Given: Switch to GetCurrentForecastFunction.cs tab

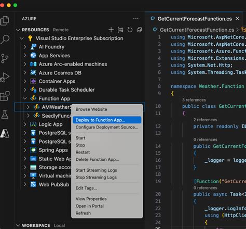Looking at the screenshot, I should coord(195,19).
